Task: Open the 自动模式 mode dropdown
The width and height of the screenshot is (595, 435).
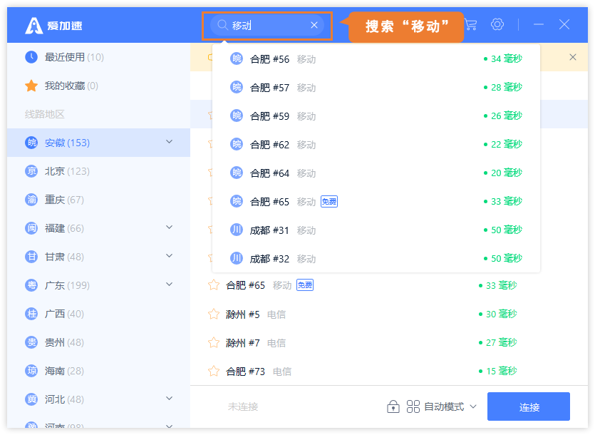Action: (x=442, y=406)
